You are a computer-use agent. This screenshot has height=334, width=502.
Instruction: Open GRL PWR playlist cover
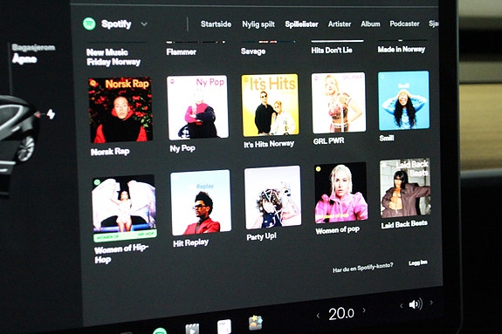(x=339, y=103)
